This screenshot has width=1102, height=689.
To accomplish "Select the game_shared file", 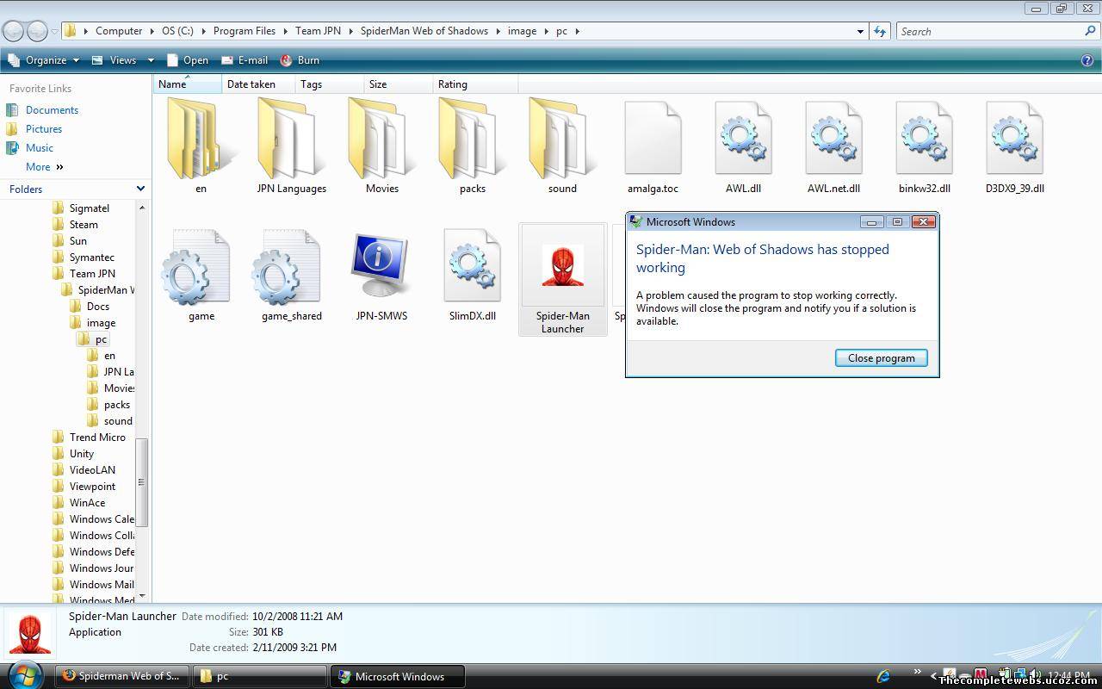I will point(287,266).
